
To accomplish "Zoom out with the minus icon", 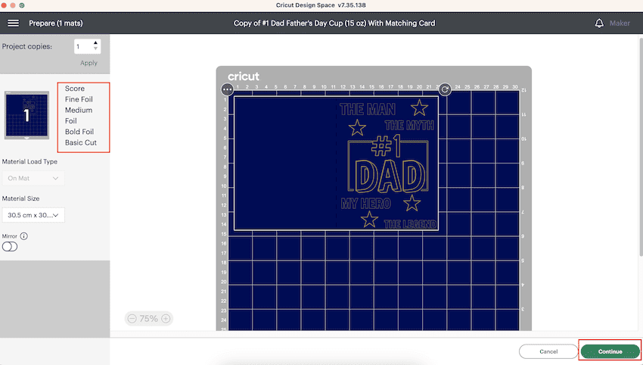I will (x=132, y=318).
